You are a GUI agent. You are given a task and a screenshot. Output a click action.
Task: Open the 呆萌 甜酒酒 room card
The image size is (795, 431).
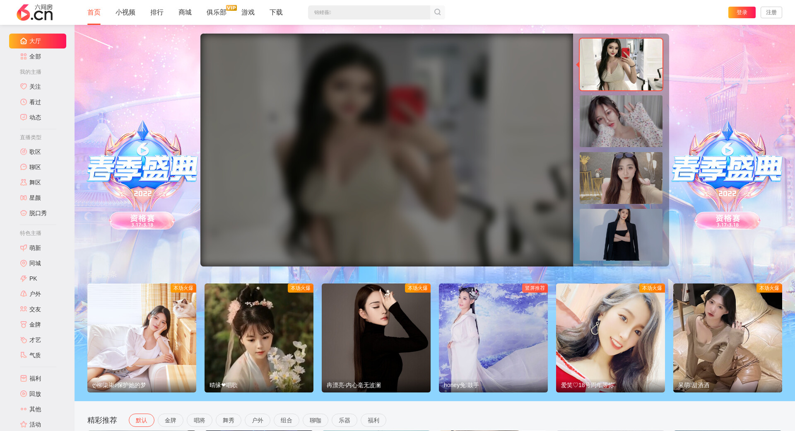click(728, 338)
